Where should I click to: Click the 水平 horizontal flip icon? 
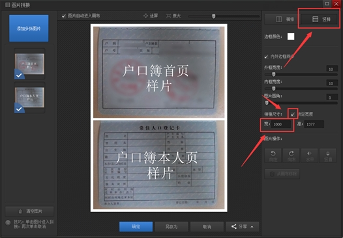click(x=310, y=155)
